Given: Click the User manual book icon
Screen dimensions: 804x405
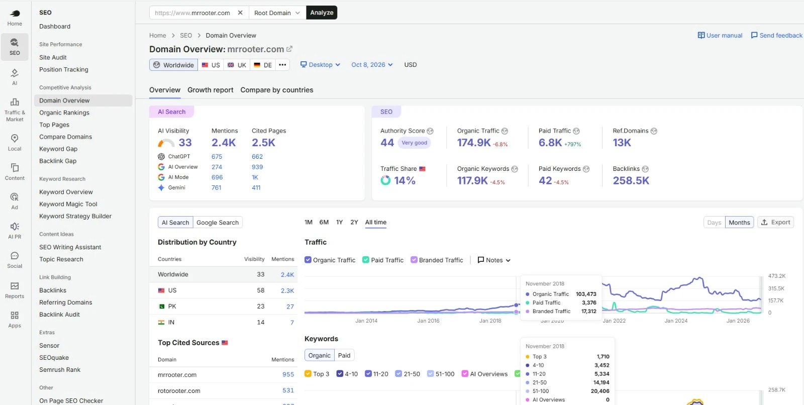Looking at the screenshot, I should pyautogui.click(x=701, y=35).
